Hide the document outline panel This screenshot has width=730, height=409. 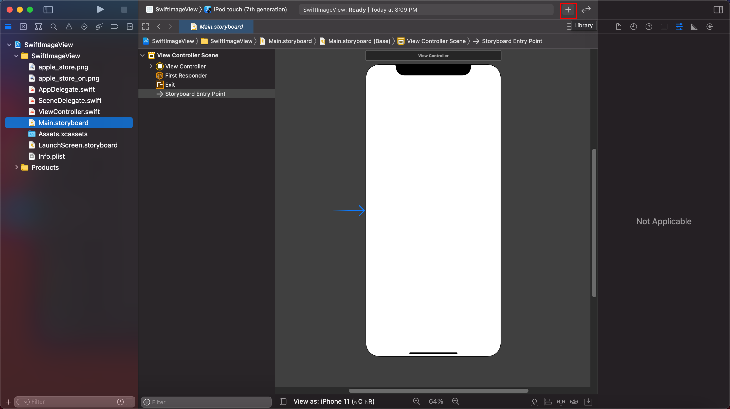283,401
